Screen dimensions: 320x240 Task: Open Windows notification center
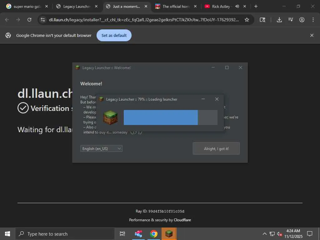click(x=310, y=234)
